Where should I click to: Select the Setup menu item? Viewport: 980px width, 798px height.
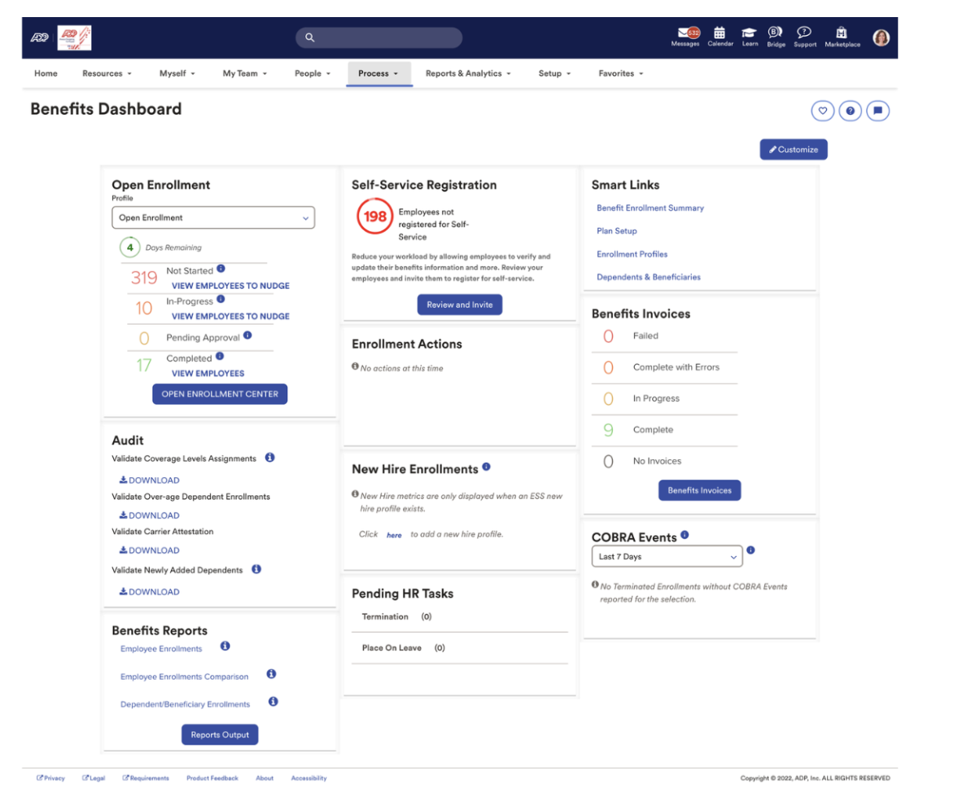[x=553, y=72]
